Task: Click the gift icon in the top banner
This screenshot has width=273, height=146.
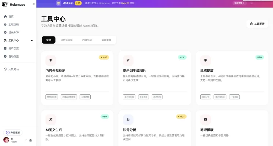Action: [x=58, y=3]
